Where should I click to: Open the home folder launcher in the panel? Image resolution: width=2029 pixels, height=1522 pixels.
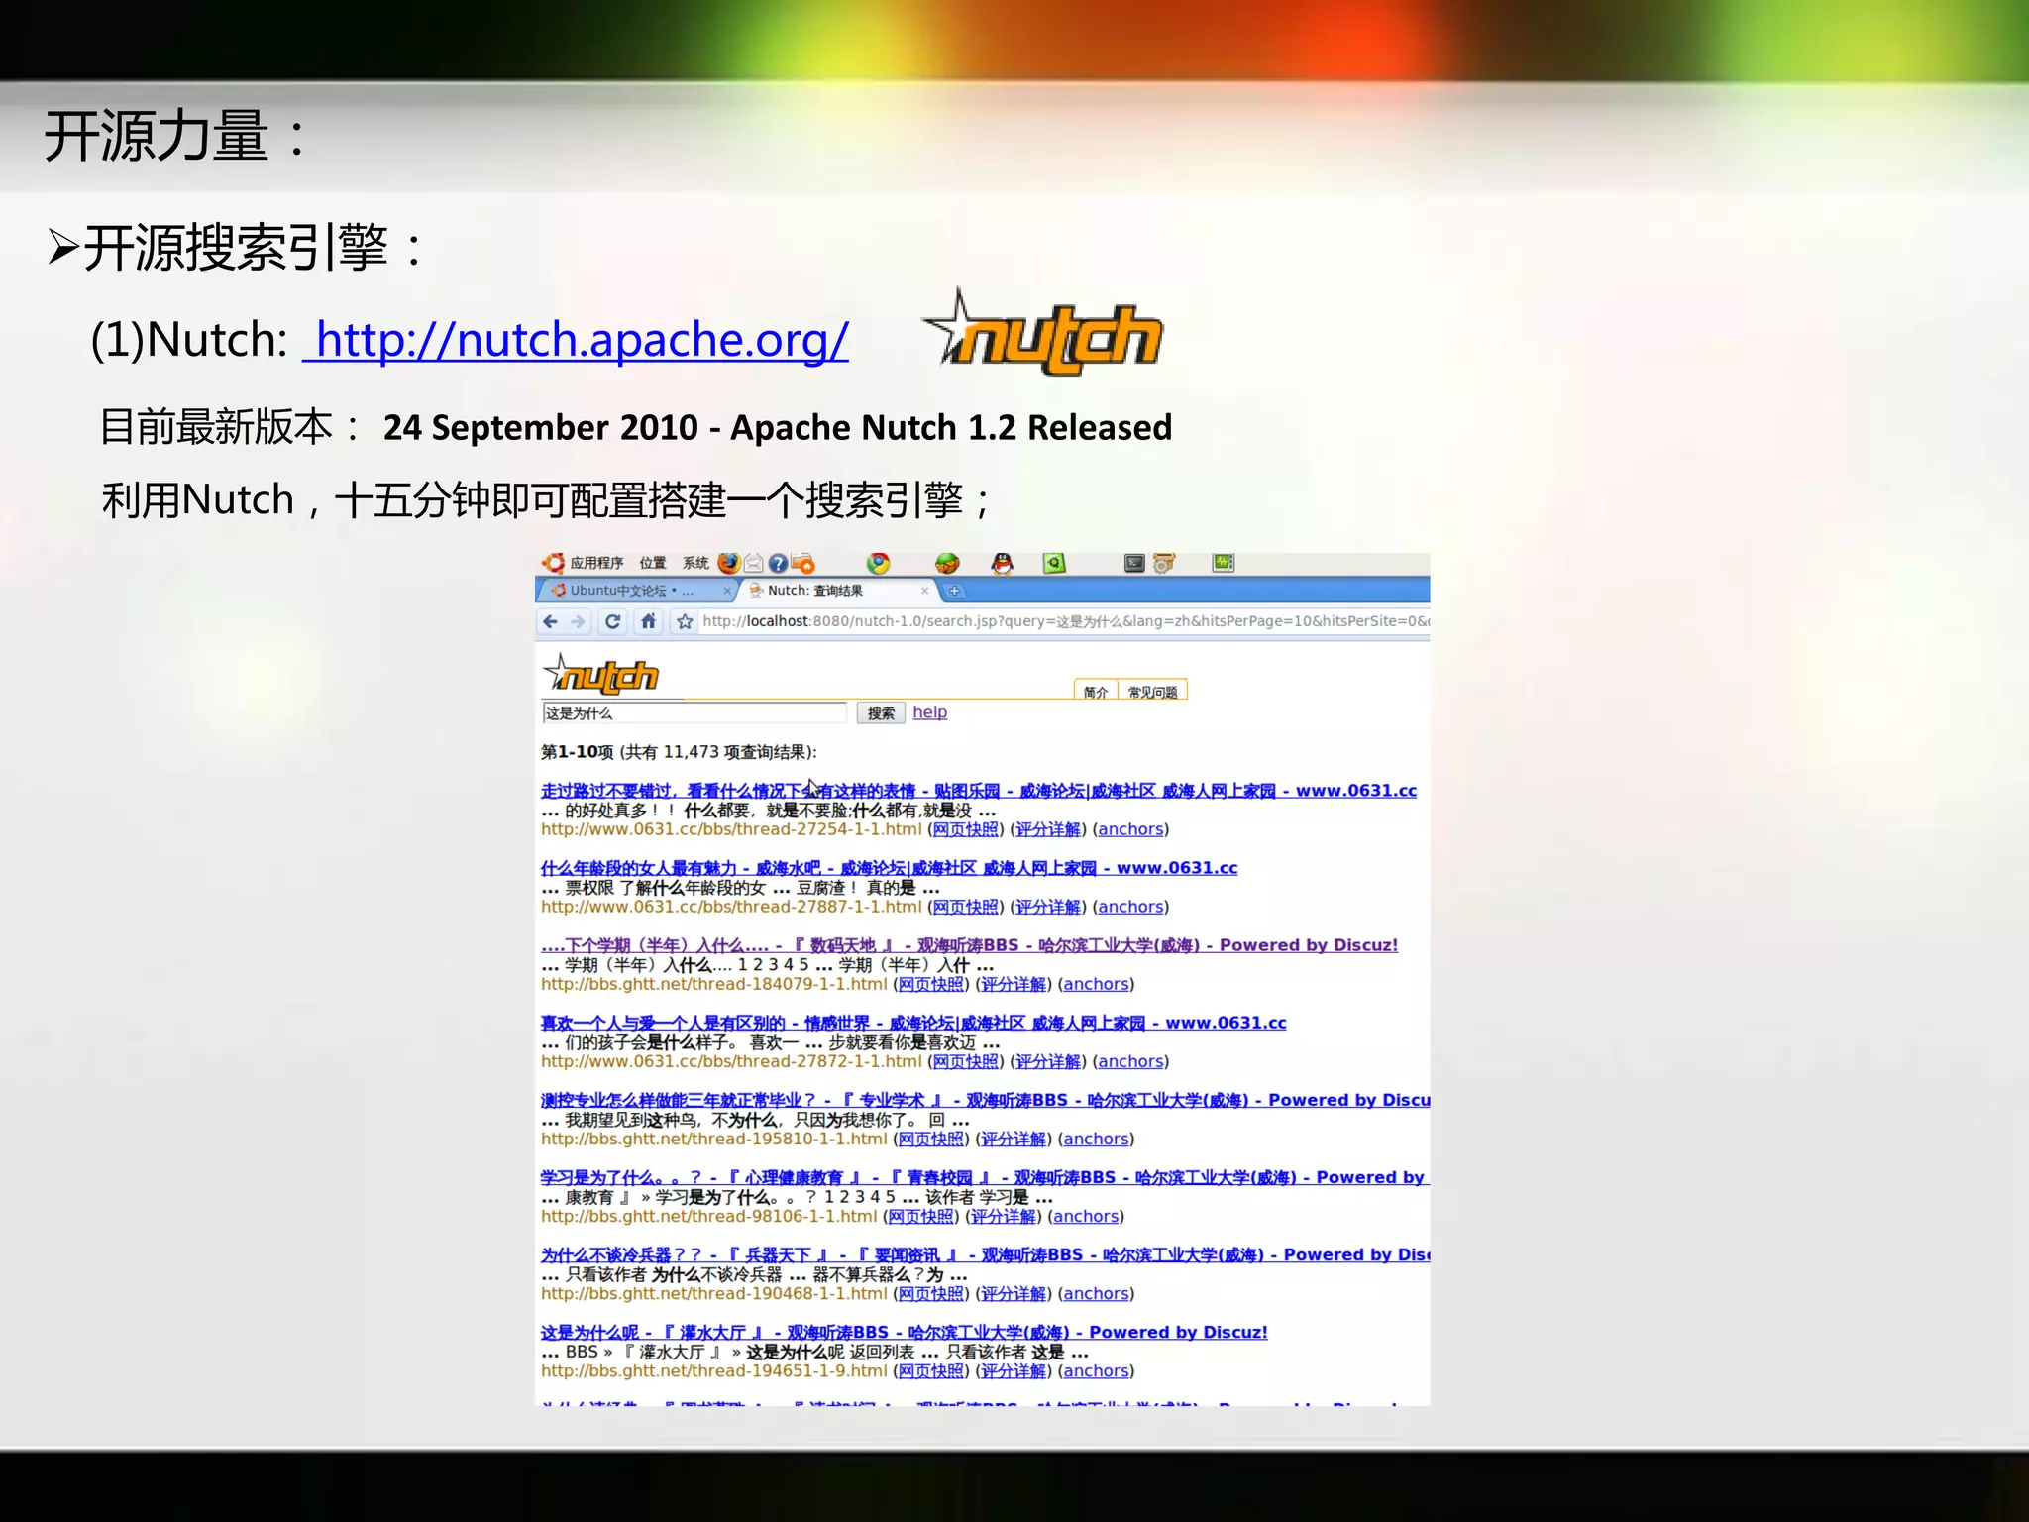802,564
